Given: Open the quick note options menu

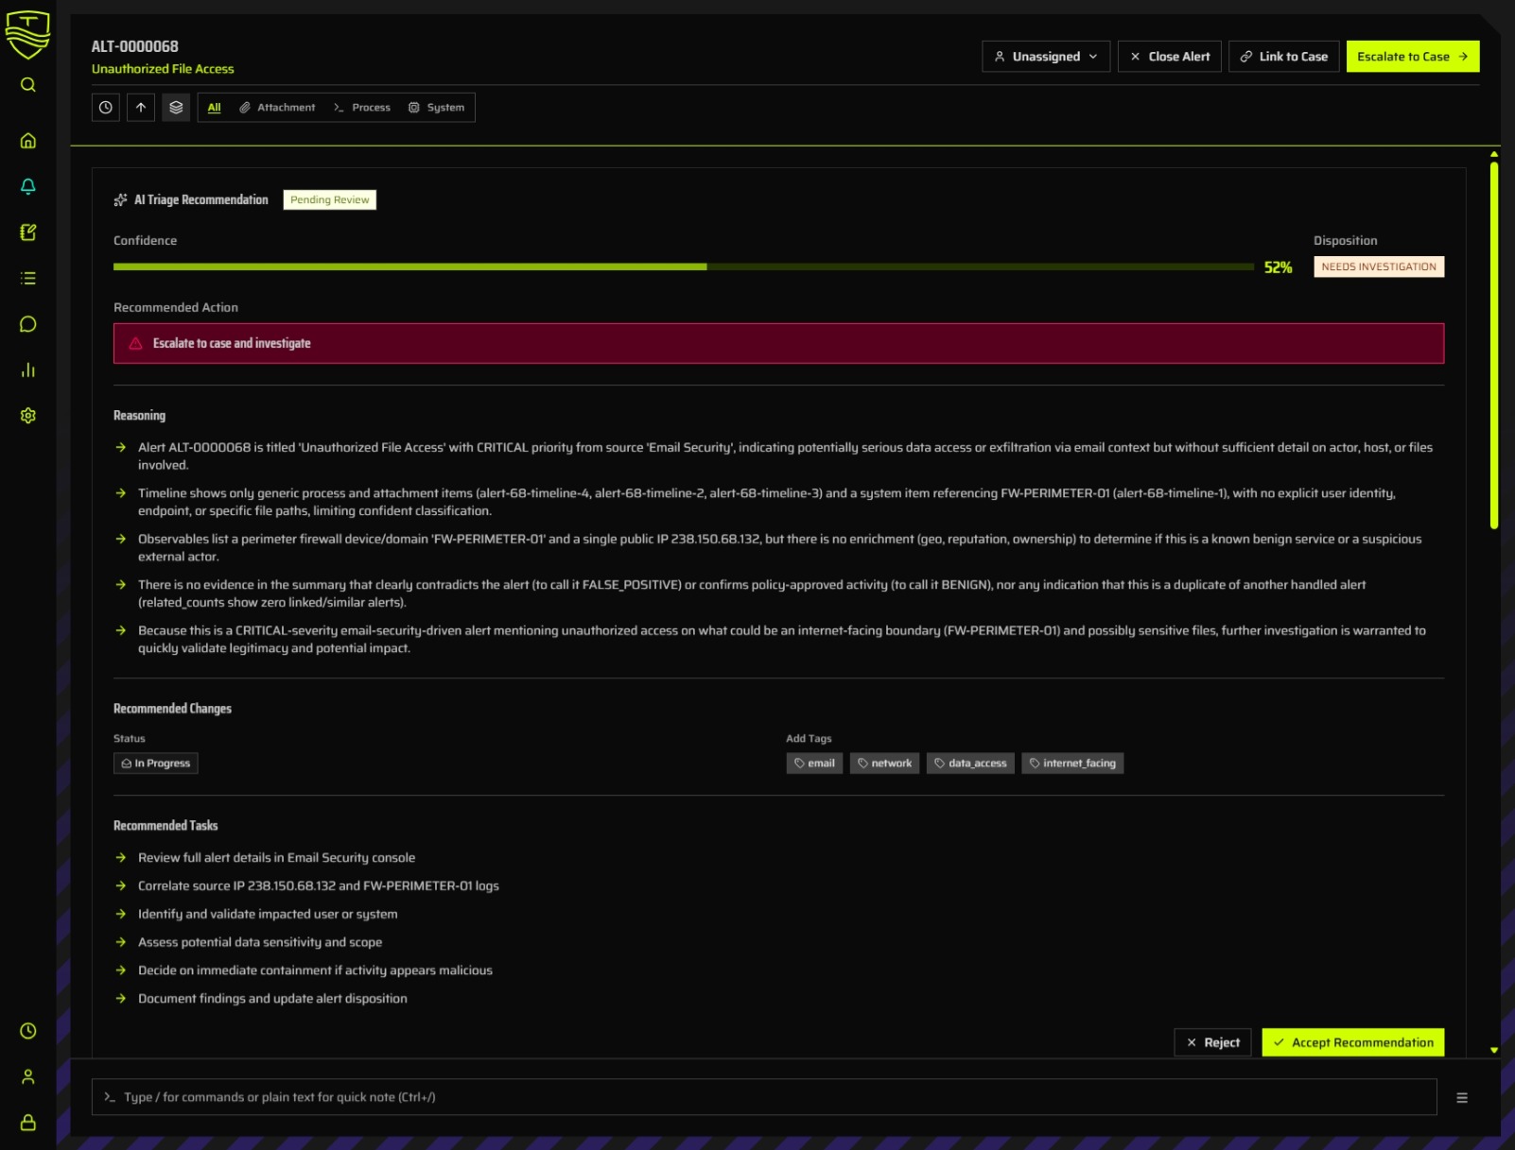Looking at the screenshot, I should pos(1462,1097).
